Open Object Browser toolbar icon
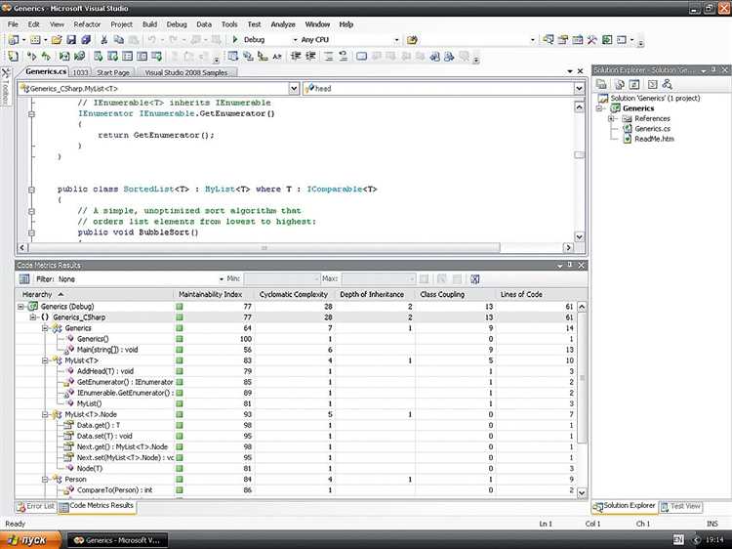 click(x=578, y=40)
